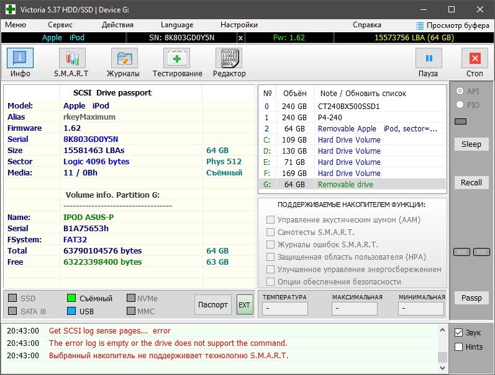This screenshot has height=375, width=495.
Task: Open the Инфо drive info panel
Action: 20,58
